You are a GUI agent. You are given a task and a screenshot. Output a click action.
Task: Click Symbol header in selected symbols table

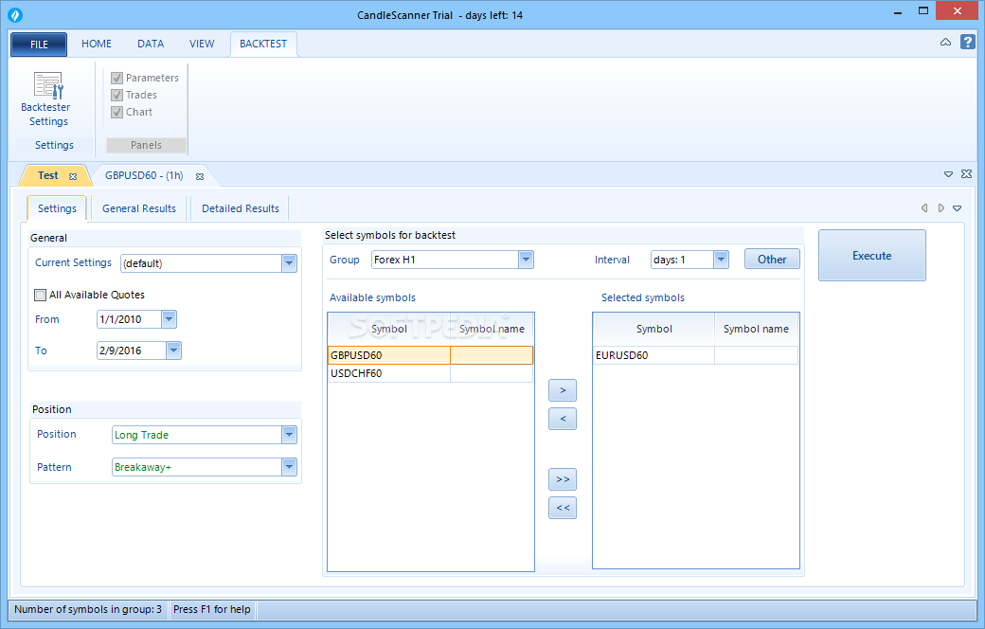click(654, 329)
